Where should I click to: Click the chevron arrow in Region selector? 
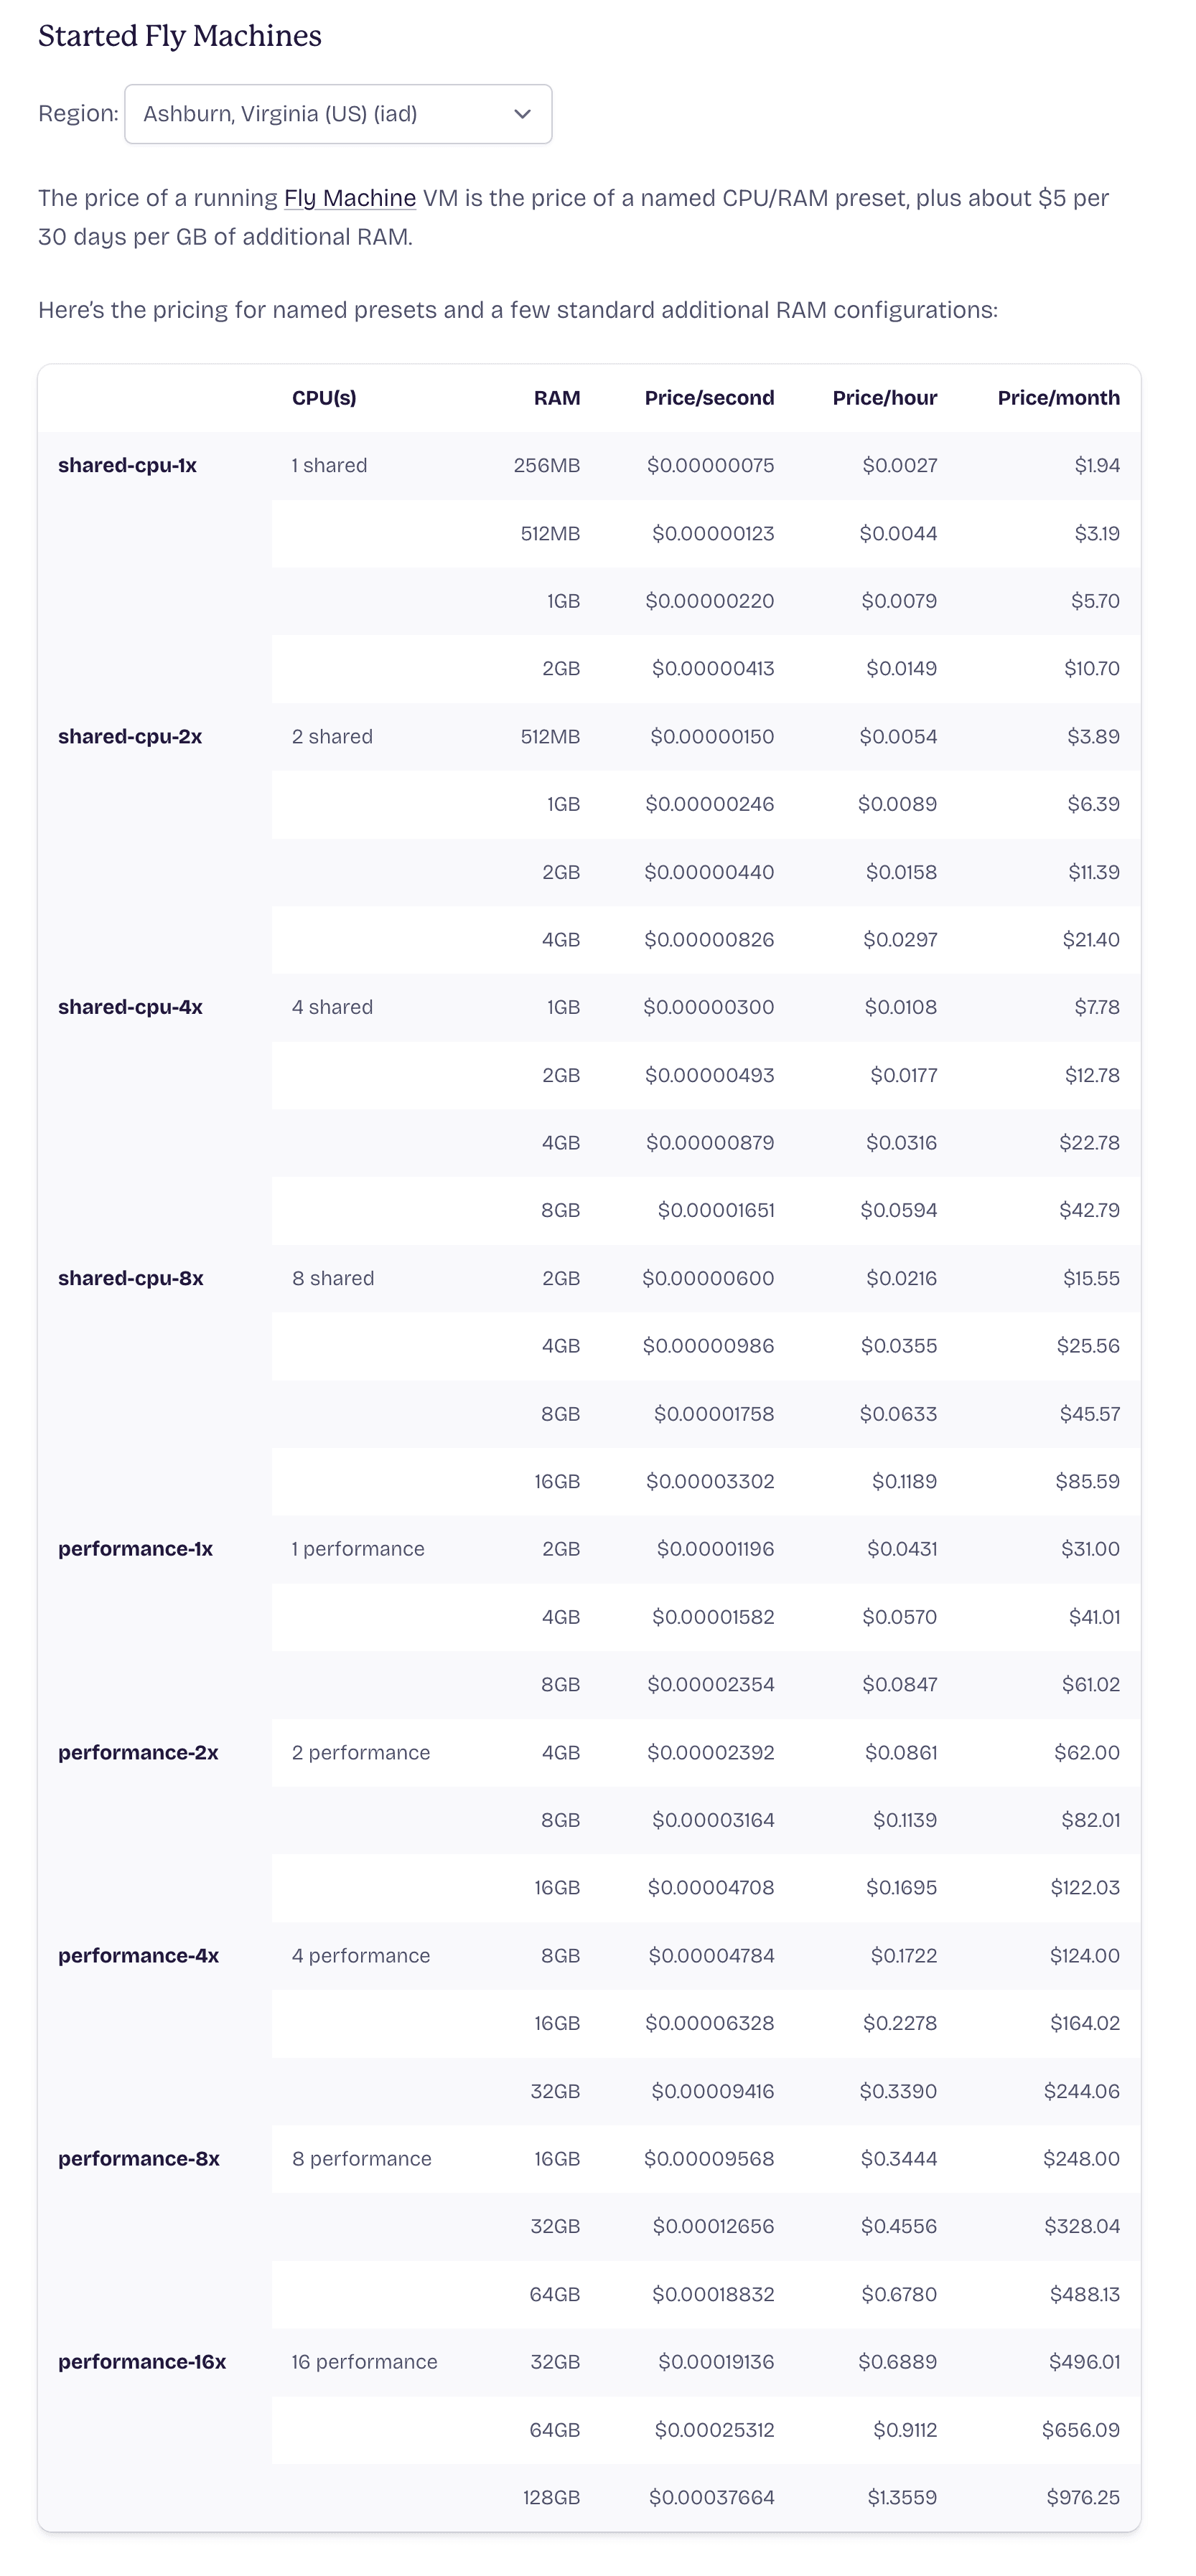[x=521, y=114]
